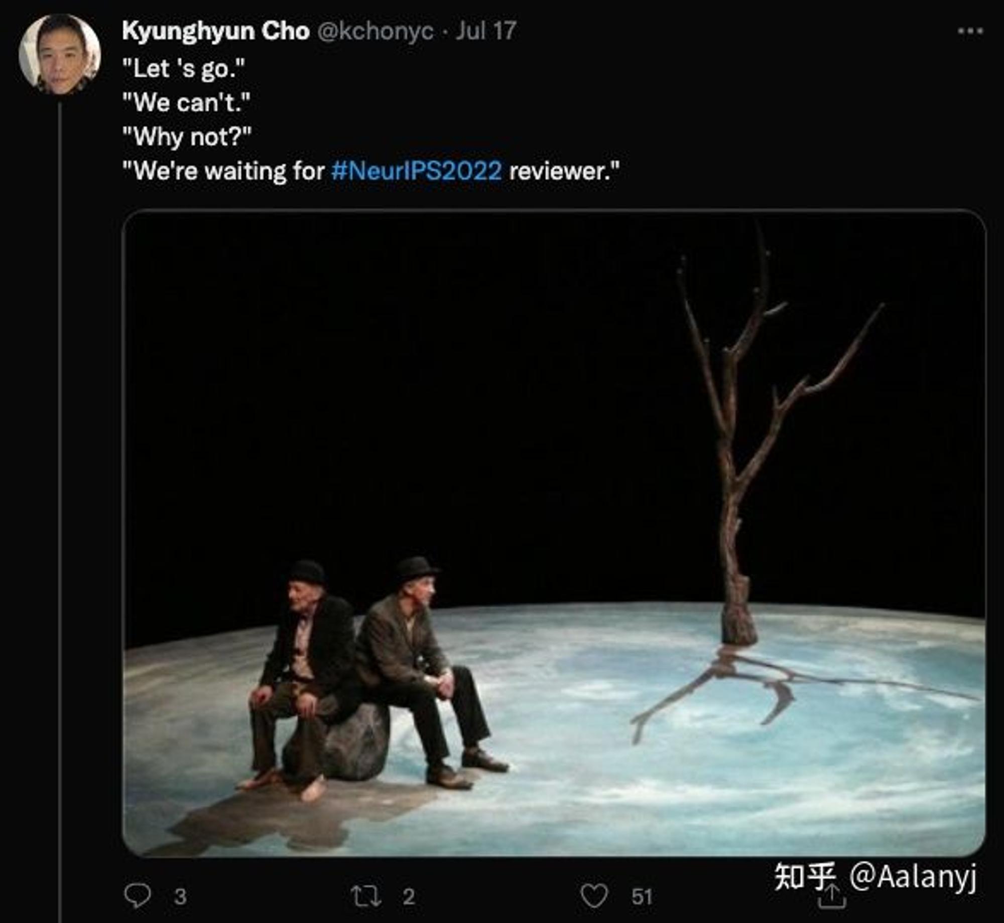The width and height of the screenshot is (1004, 923).
Task: Follow the #NeurIPS2022 hashtag link
Action: pos(417,171)
